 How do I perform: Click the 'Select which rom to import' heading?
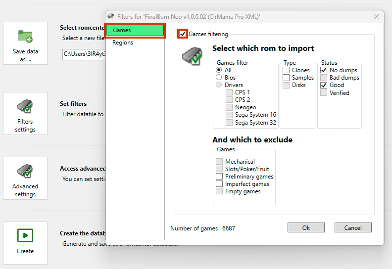tap(263, 48)
